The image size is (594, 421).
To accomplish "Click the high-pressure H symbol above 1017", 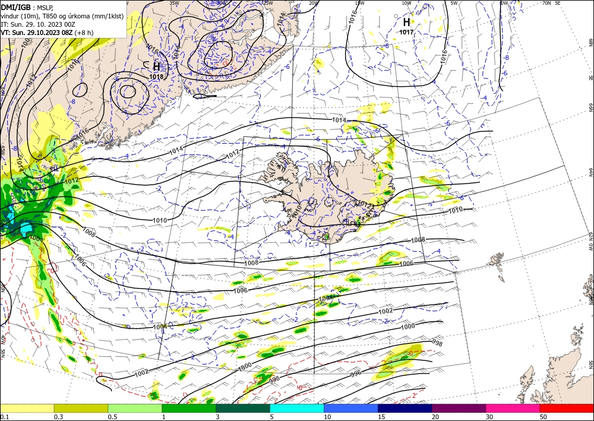I will [406, 22].
